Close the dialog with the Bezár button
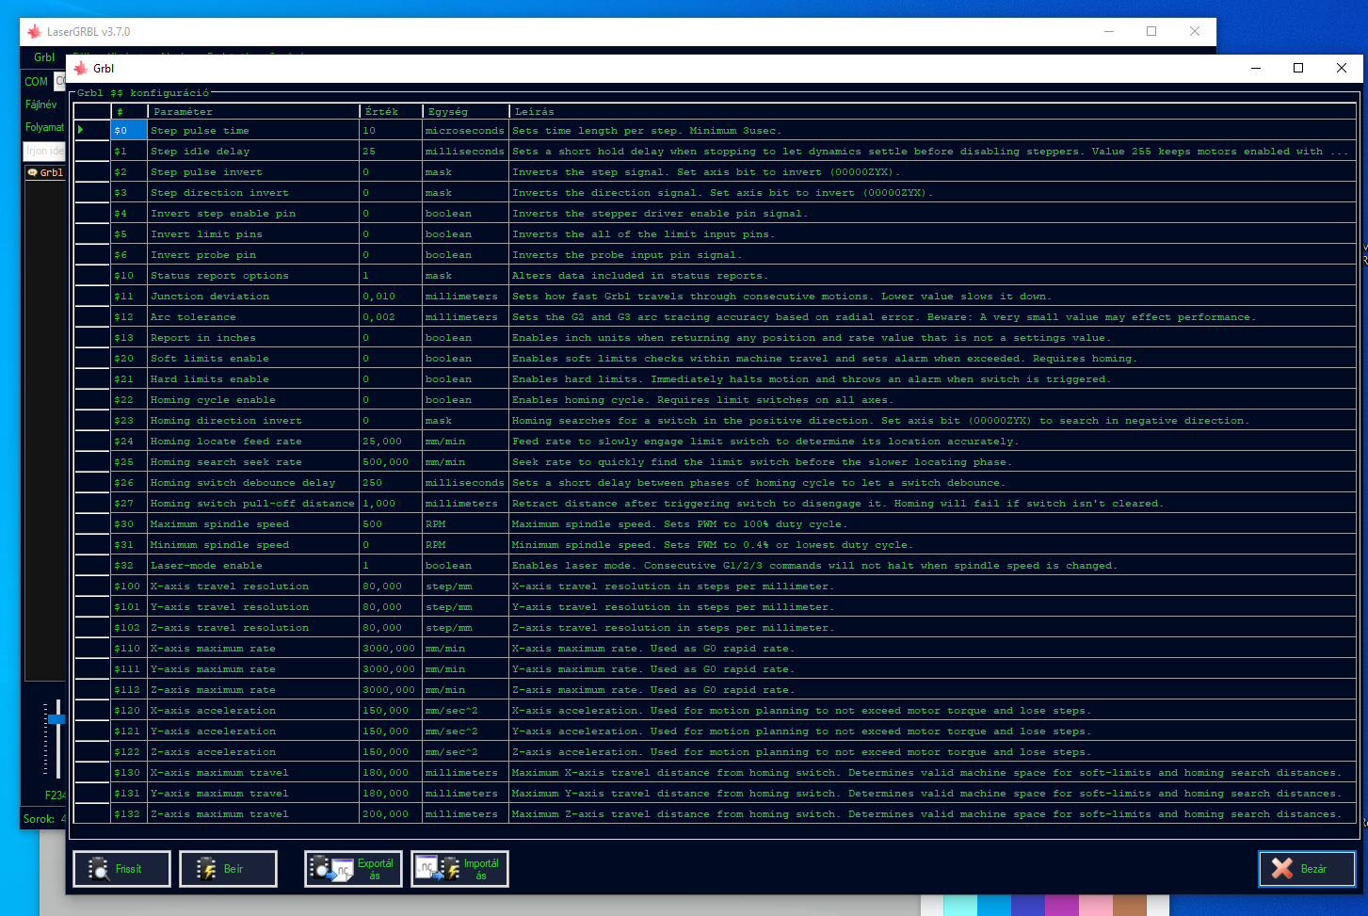 [1307, 869]
